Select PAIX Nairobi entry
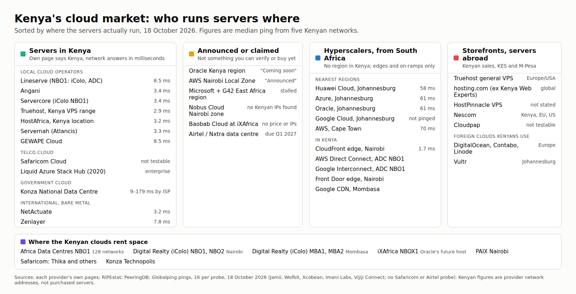576x294 pixels. pyautogui.click(x=492, y=251)
